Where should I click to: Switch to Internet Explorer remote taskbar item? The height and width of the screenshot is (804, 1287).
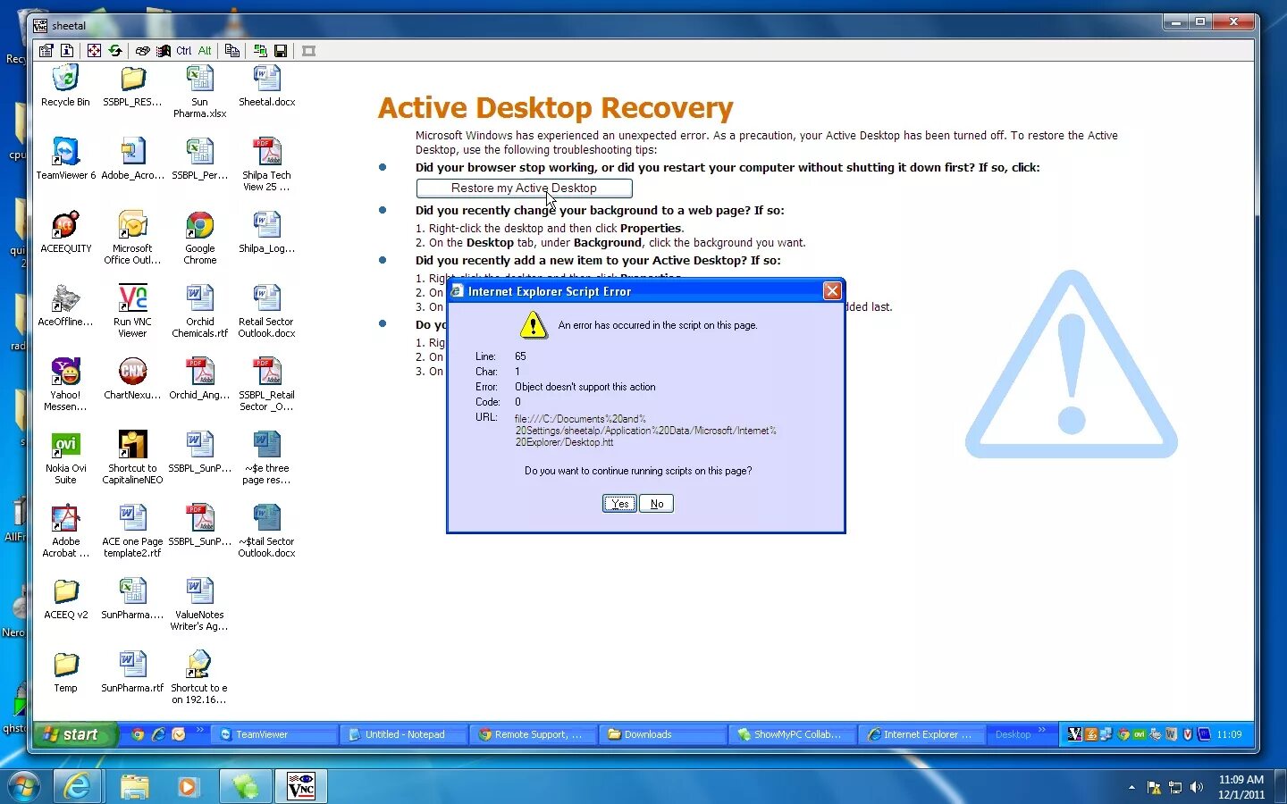coord(923,734)
